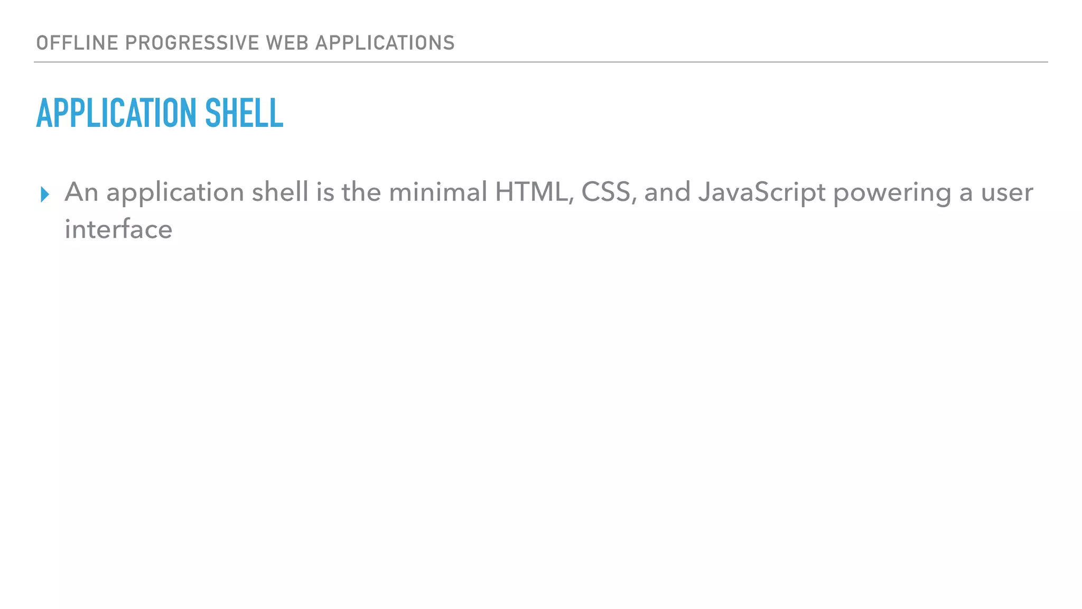
Task: Click the horizontal divider line under the header
Action: pos(540,62)
